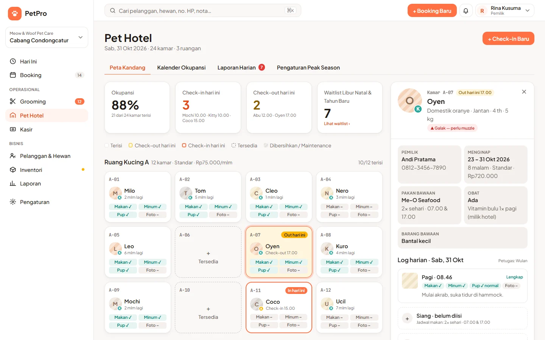Add the Siang log entry with plus
Image resolution: width=545 pixels, height=340 pixels.
click(407, 319)
